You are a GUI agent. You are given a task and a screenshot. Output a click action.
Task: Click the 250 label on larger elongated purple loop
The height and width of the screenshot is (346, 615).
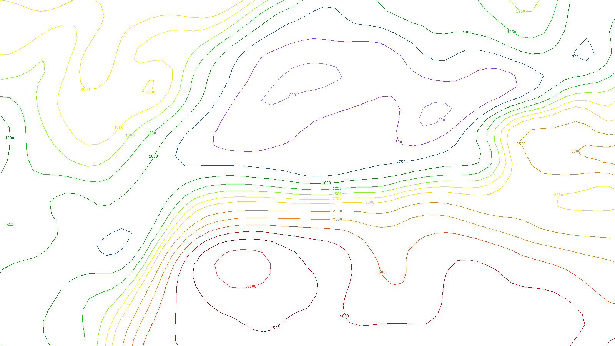point(293,95)
